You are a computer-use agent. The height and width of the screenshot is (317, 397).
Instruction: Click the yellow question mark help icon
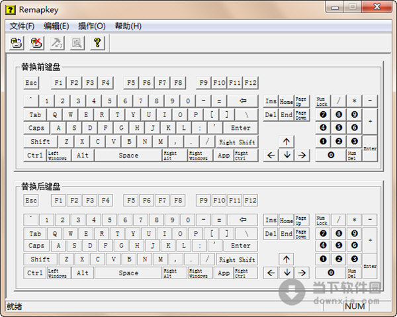97,43
